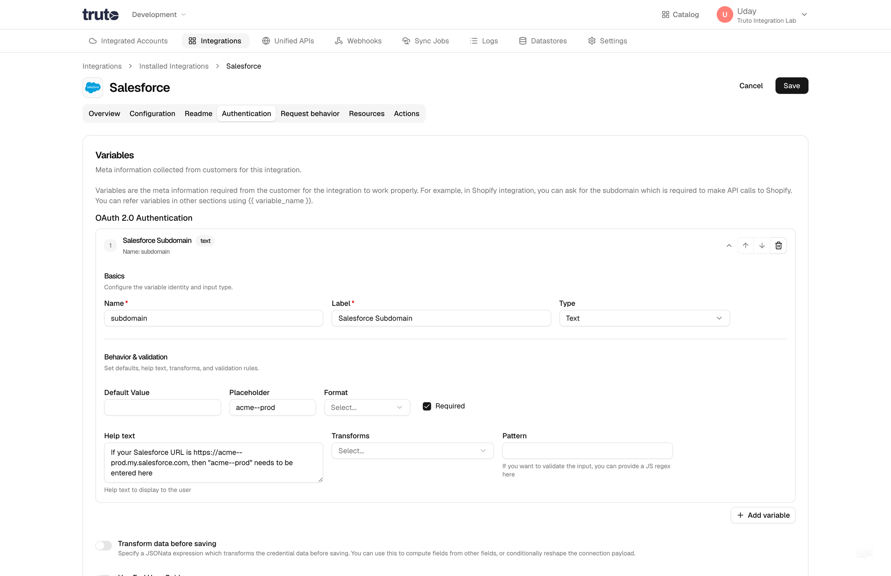Open the Transforms select dropdown

click(412, 451)
